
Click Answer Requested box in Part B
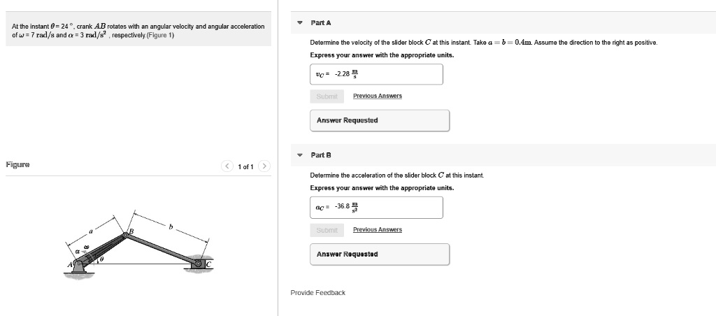[380, 254]
